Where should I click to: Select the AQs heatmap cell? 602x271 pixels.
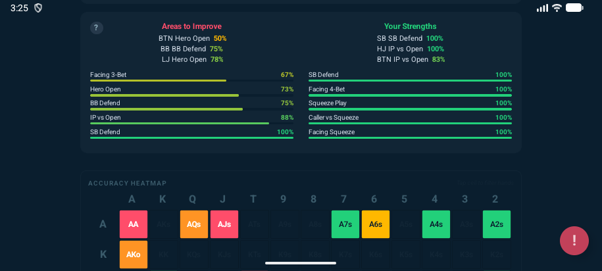[194, 224]
